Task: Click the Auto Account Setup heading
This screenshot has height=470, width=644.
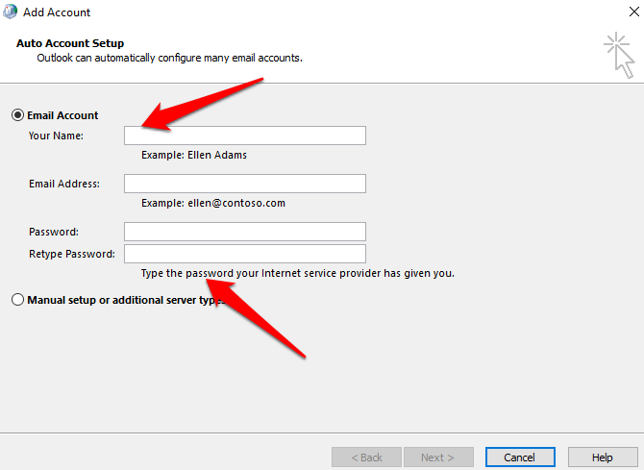Action: 70,44
